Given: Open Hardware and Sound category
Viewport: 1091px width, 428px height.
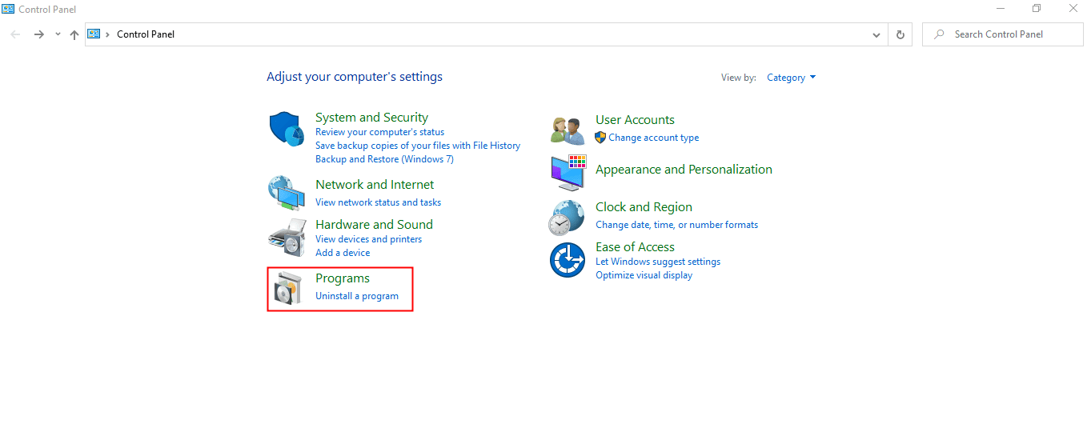Looking at the screenshot, I should click(x=374, y=225).
